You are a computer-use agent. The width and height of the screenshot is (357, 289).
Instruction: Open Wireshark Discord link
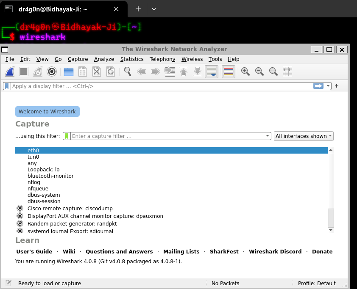point(275,251)
